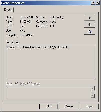
Task: Click the Apply button
Action: pyautogui.click(x=89, y=106)
